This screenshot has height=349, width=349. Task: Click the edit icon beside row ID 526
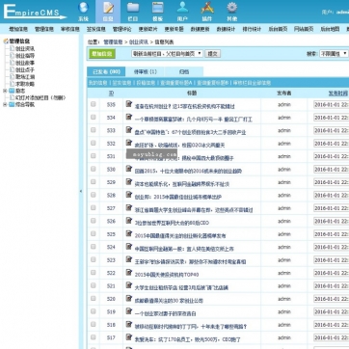pyautogui.click(x=129, y=221)
